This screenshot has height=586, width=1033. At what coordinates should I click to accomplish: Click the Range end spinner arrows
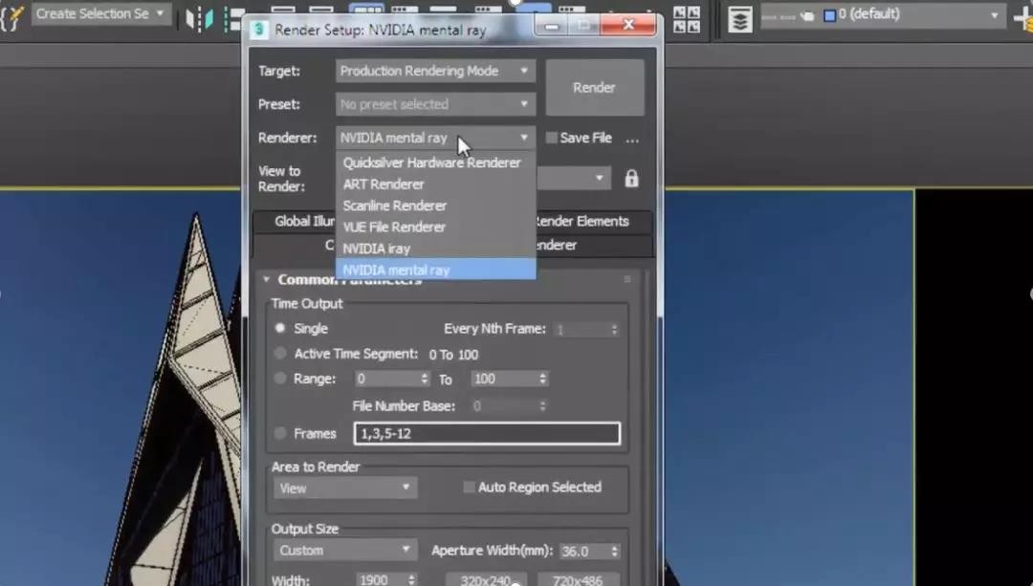pyautogui.click(x=543, y=379)
